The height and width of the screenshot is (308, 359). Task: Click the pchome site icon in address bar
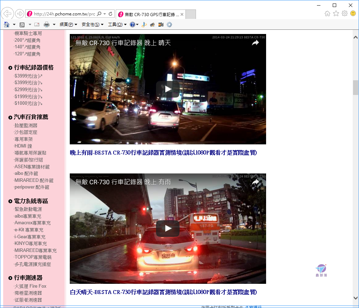click(x=29, y=14)
